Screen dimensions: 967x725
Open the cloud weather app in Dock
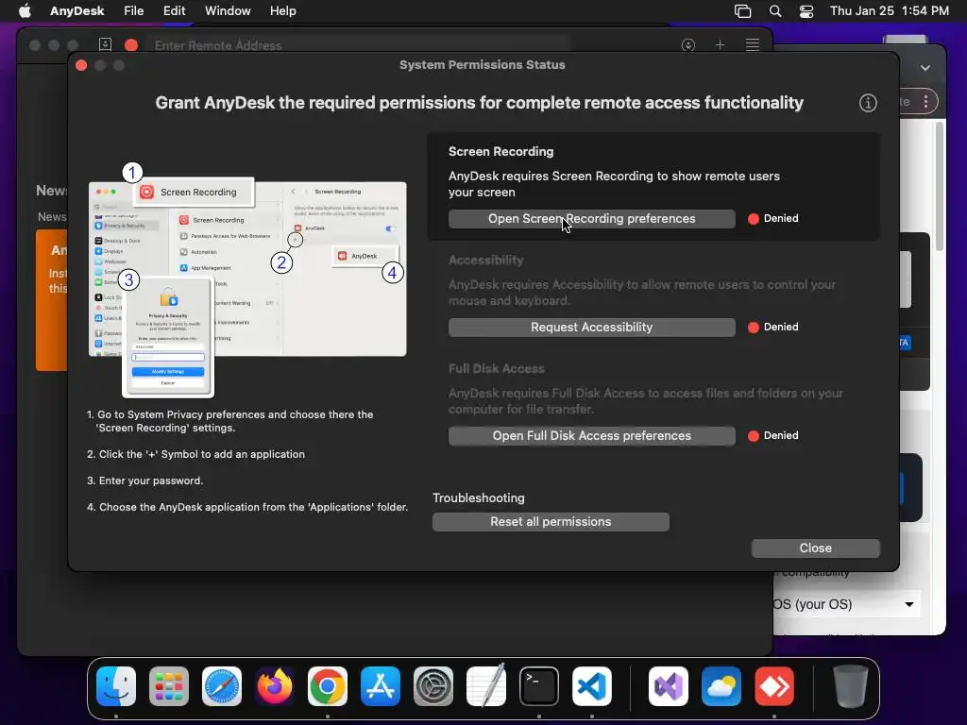[721, 686]
